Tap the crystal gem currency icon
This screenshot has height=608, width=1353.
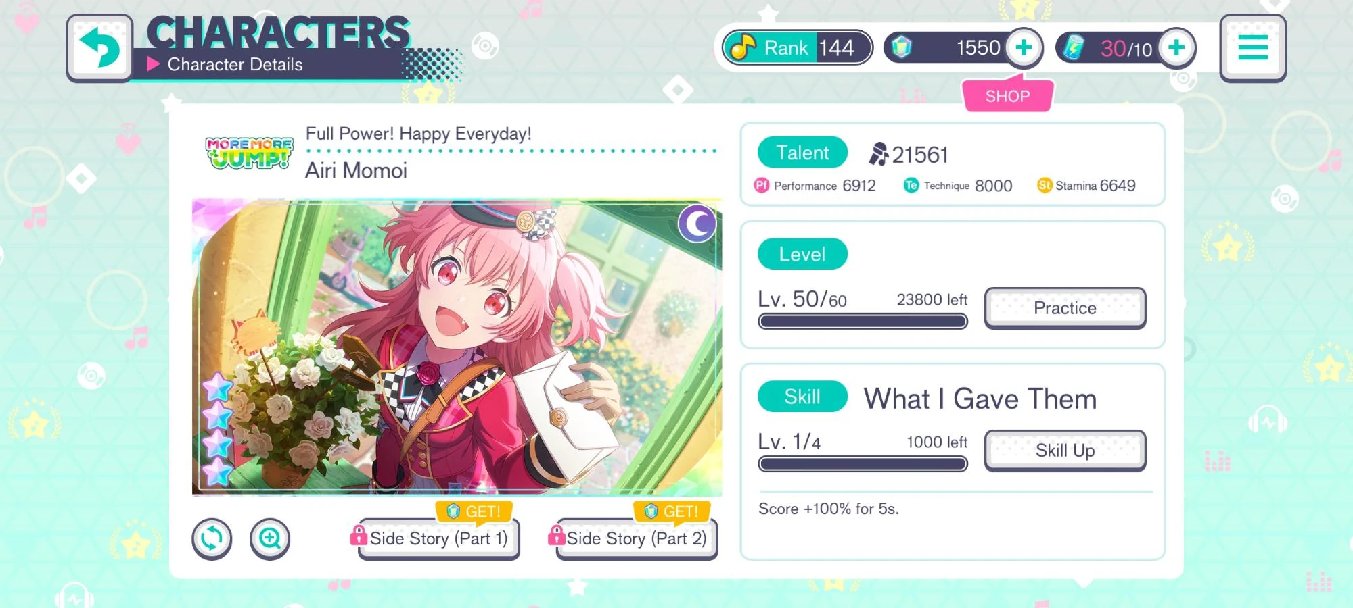(x=902, y=47)
